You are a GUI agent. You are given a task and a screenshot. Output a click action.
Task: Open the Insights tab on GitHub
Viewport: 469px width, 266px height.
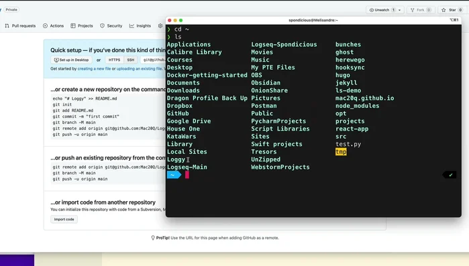click(140, 26)
